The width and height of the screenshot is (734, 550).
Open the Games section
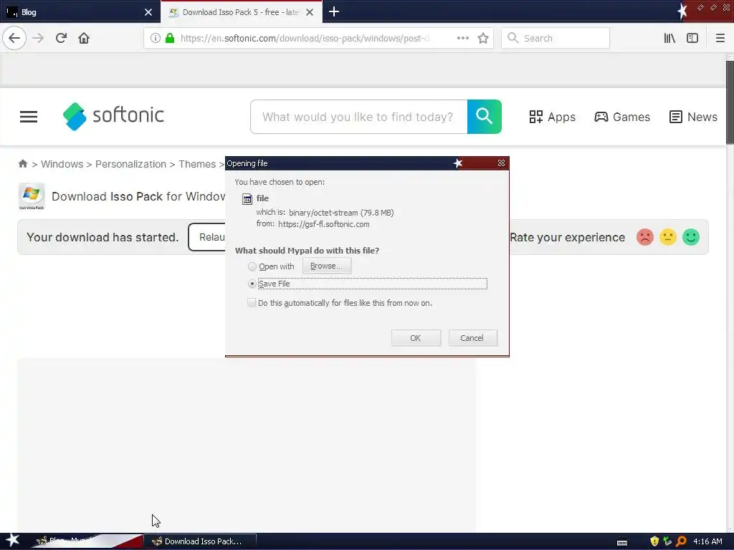click(622, 117)
